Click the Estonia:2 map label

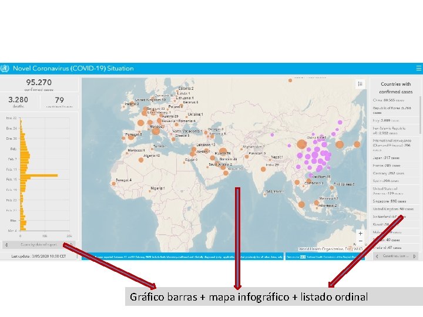[186, 88]
